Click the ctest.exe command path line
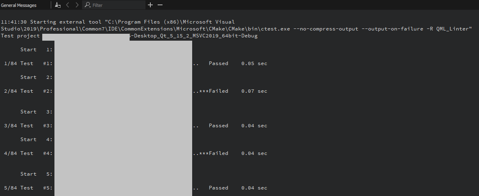This screenshot has height=196, width=479. point(236,29)
